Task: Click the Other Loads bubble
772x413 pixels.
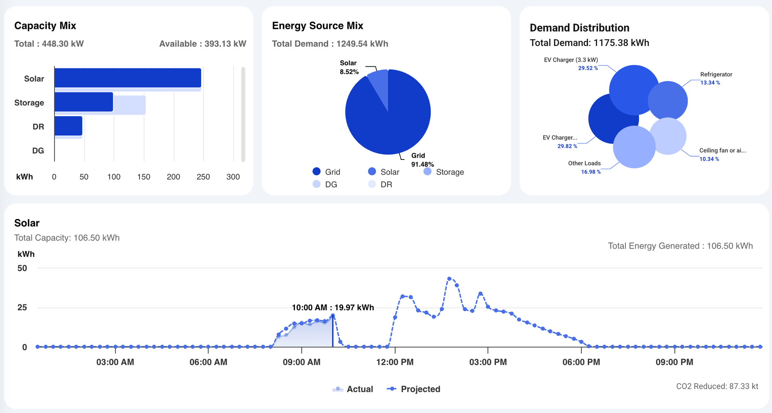Action: [x=634, y=148]
